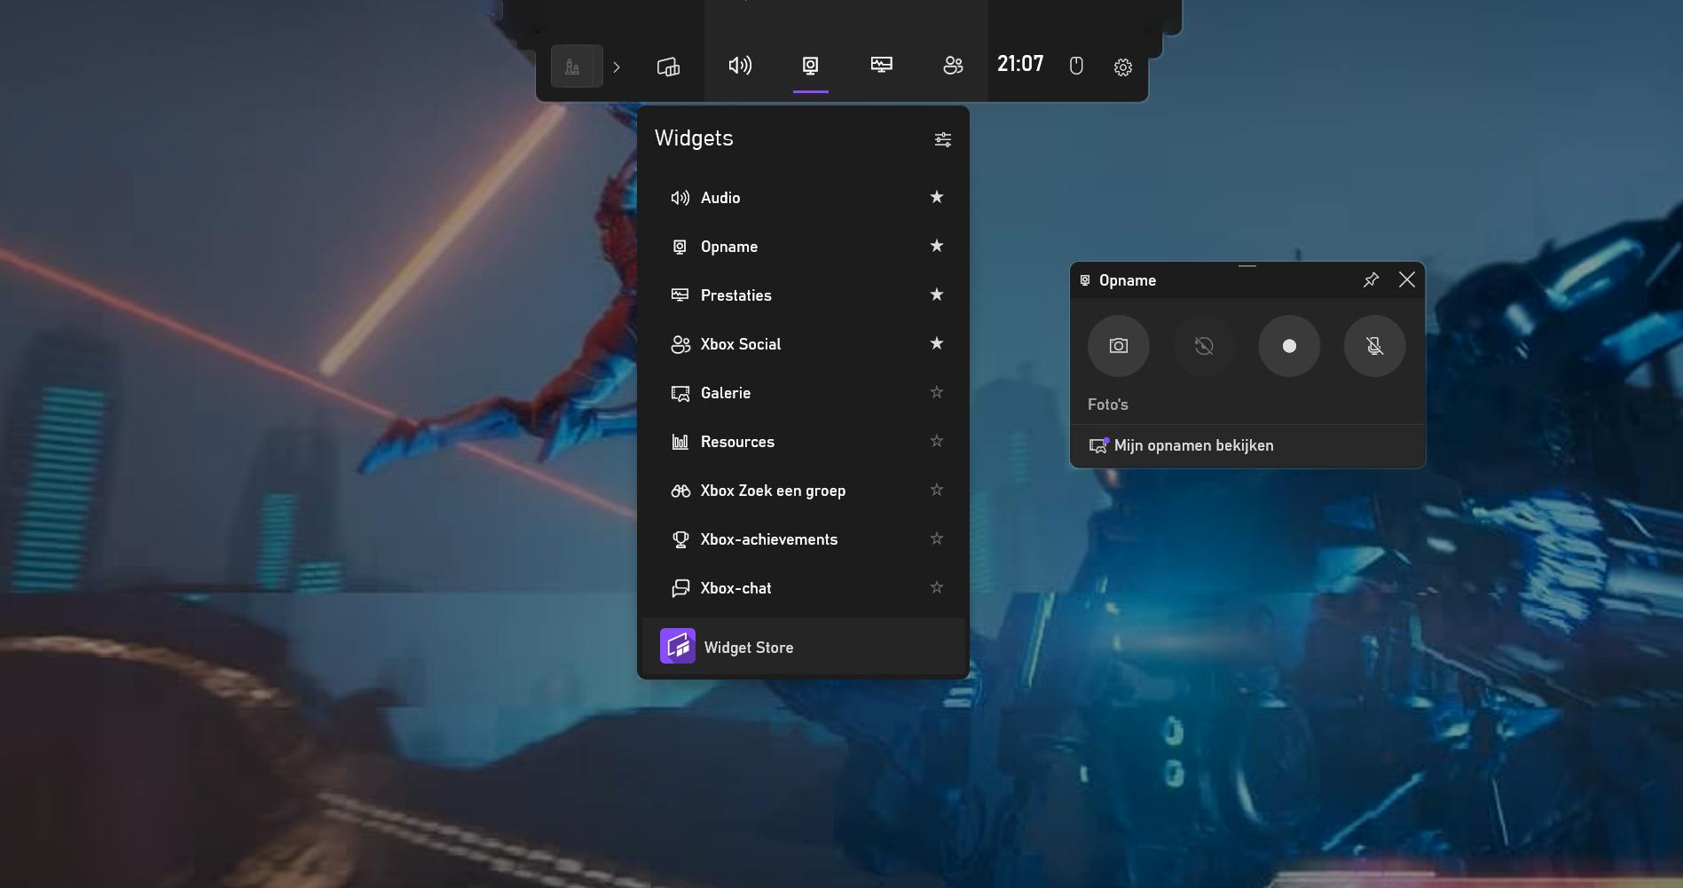Image resolution: width=1683 pixels, height=888 pixels.
Task: Open the widget menu icon in Game Bar
Action: tap(668, 67)
